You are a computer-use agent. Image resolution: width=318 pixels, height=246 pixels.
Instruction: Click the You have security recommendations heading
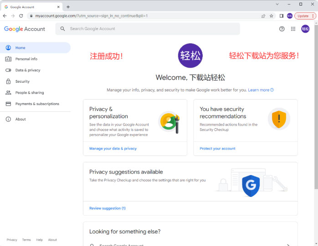pyautogui.click(x=223, y=113)
